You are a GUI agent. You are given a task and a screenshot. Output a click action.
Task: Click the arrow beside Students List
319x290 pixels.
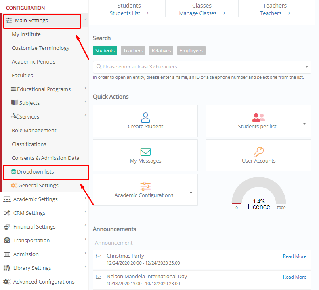tap(146, 13)
